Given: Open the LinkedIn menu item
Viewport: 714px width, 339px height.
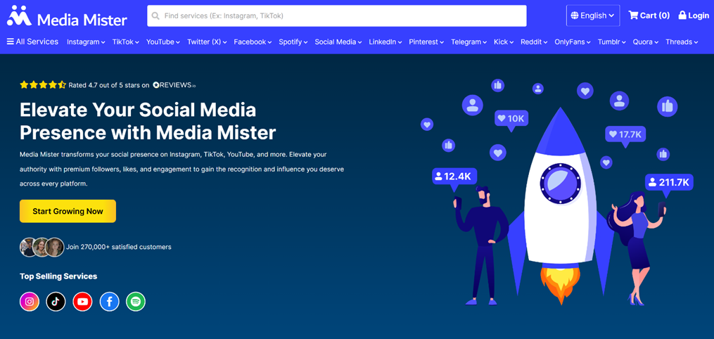Looking at the screenshot, I should coord(385,42).
